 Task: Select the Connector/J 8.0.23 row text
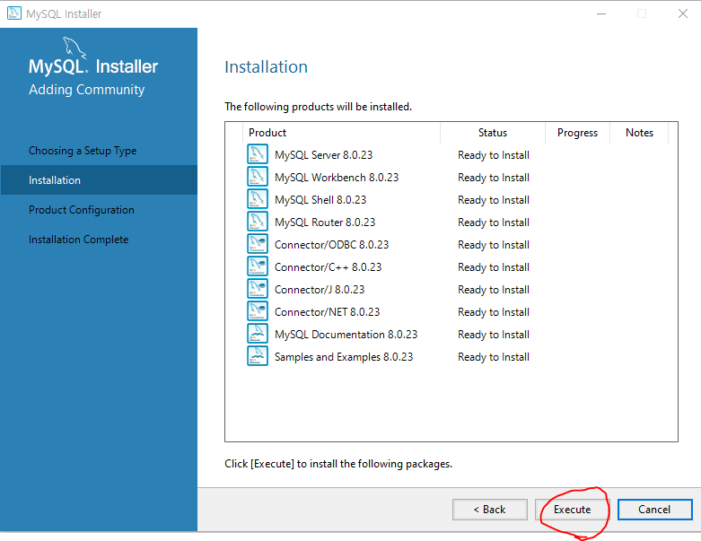(x=320, y=290)
